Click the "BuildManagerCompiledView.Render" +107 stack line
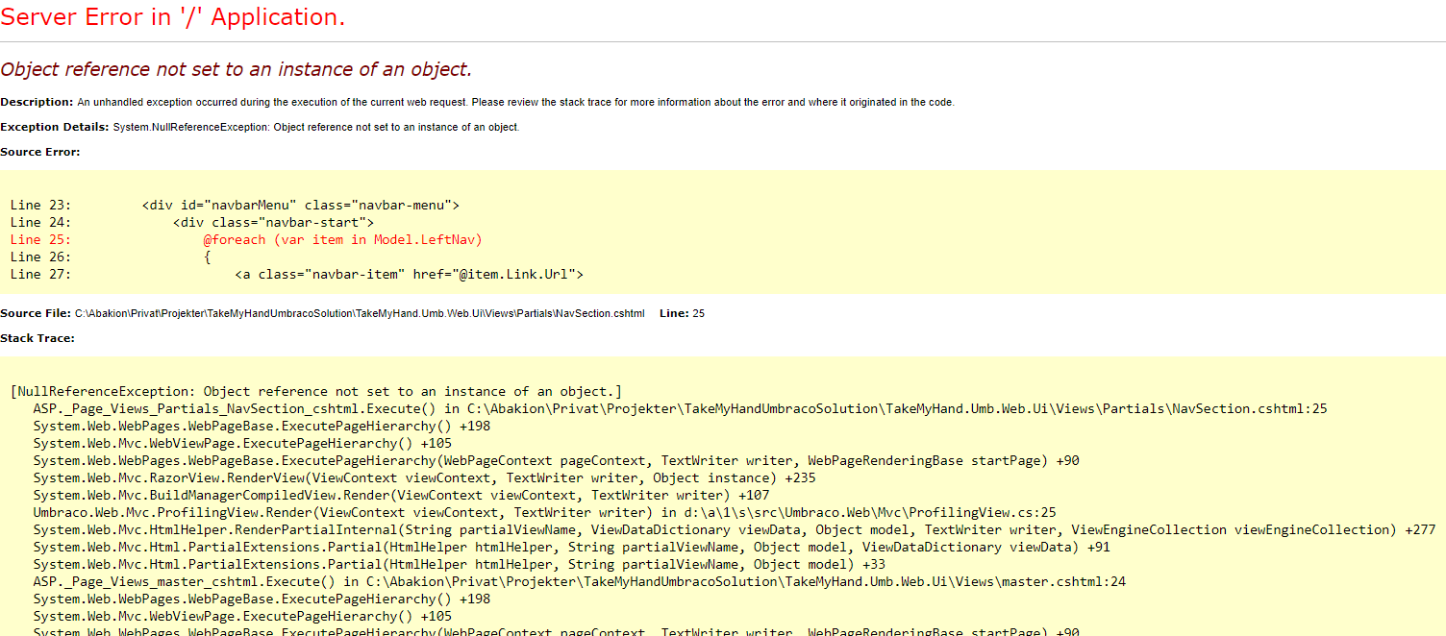The width and height of the screenshot is (1446, 636). pyautogui.click(x=401, y=495)
